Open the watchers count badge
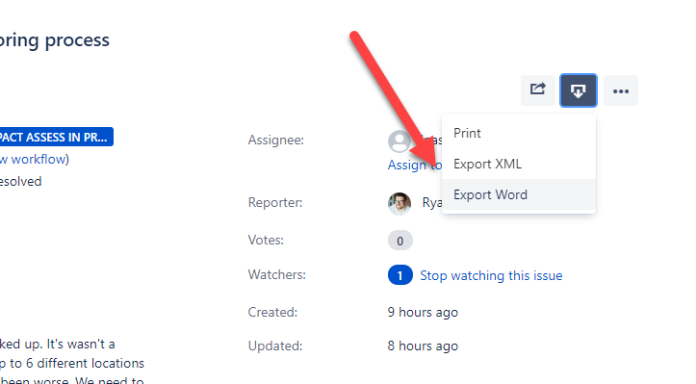Image resolution: width=696 pixels, height=384 pixels. [x=400, y=275]
